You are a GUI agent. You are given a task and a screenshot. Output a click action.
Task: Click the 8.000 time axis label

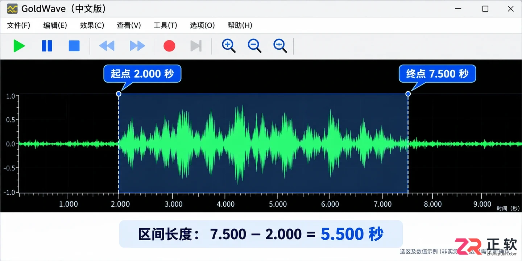433,204
